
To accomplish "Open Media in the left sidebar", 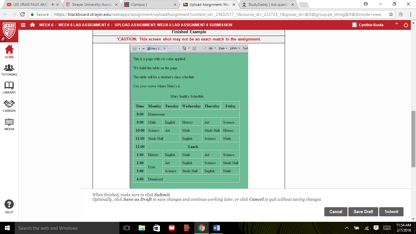I will click(x=9, y=124).
